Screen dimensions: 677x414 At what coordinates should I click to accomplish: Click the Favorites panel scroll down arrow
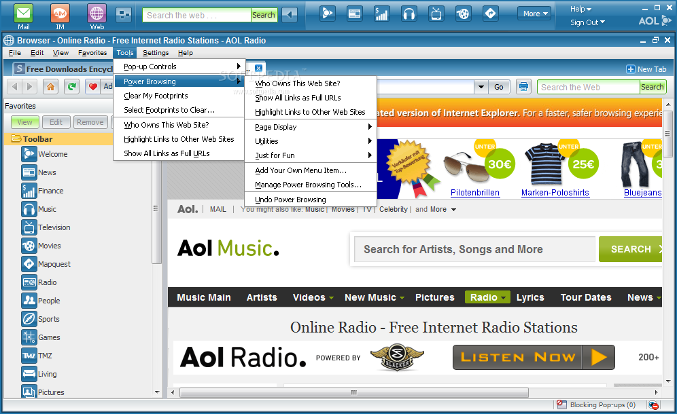[x=157, y=392]
